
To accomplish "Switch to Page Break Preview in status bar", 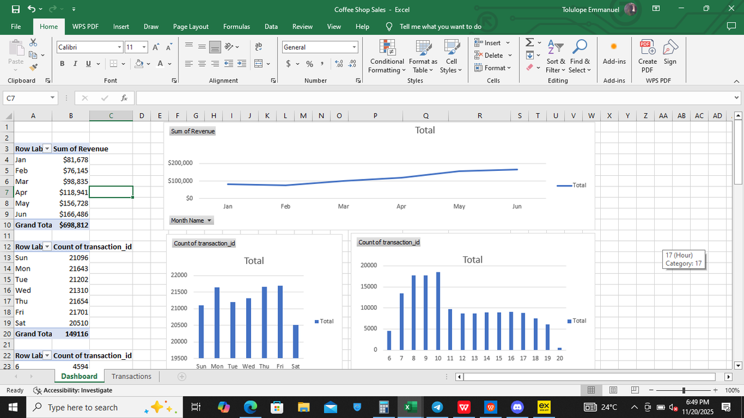I will coord(634,390).
